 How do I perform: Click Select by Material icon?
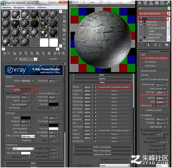[64, 44]
